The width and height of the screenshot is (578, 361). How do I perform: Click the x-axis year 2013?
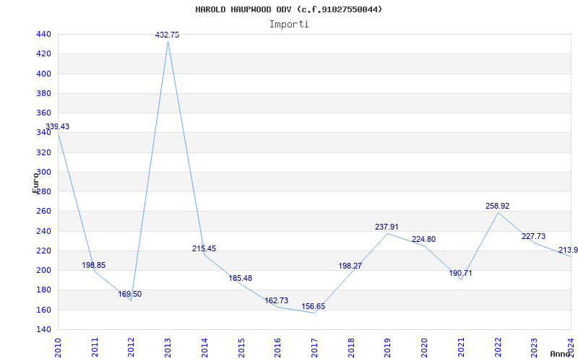pos(168,348)
